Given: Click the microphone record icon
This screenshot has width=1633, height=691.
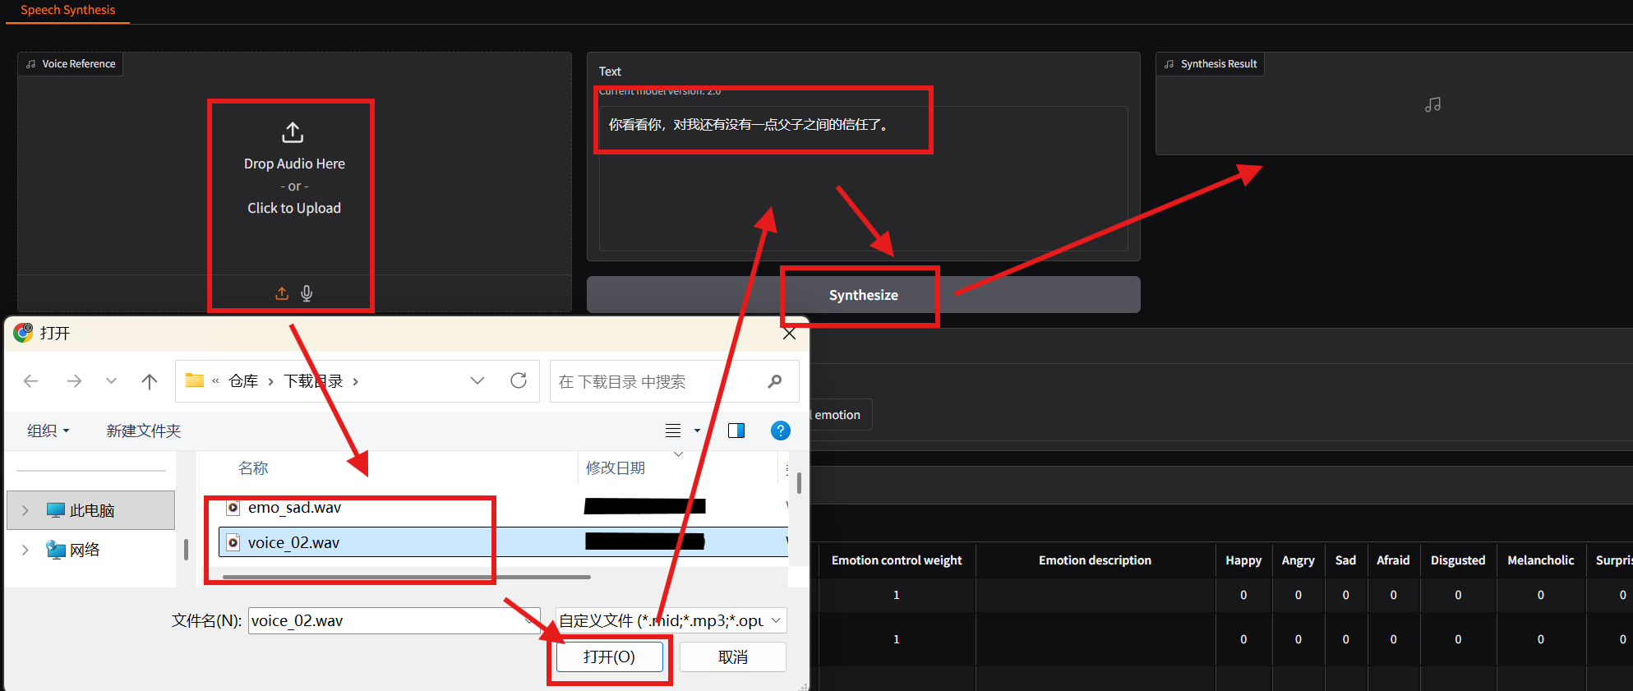Looking at the screenshot, I should pyautogui.click(x=307, y=293).
